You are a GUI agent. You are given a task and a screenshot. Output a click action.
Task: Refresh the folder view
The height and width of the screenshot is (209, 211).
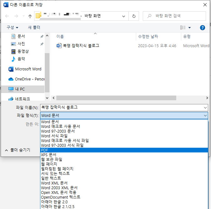pos(134,16)
